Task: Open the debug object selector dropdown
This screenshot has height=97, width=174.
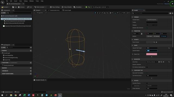Action: pos(100,7)
